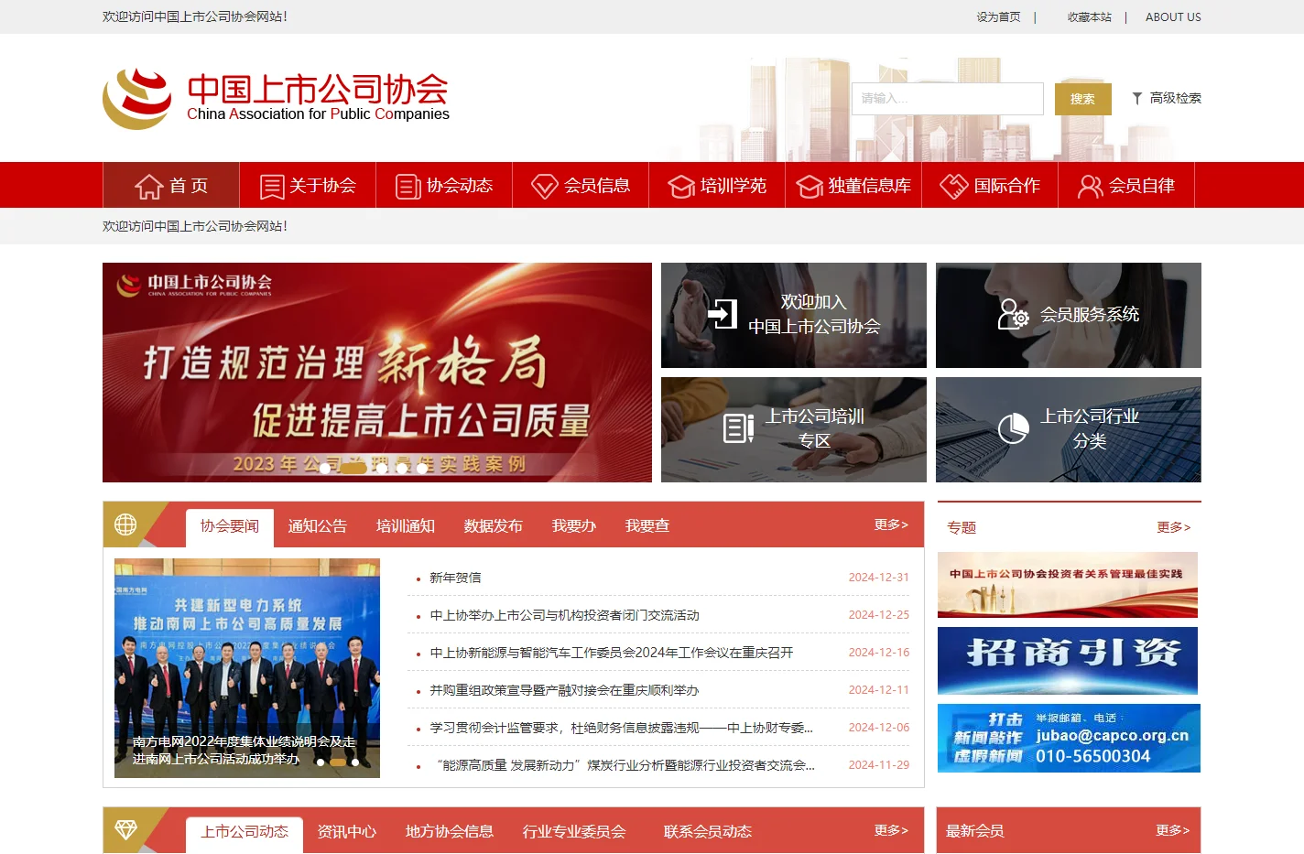Click the home icon in navigation bar

pos(148,186)
